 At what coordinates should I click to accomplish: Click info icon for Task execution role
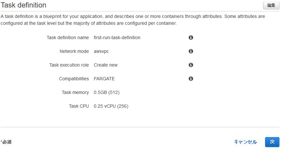[191, 65]
